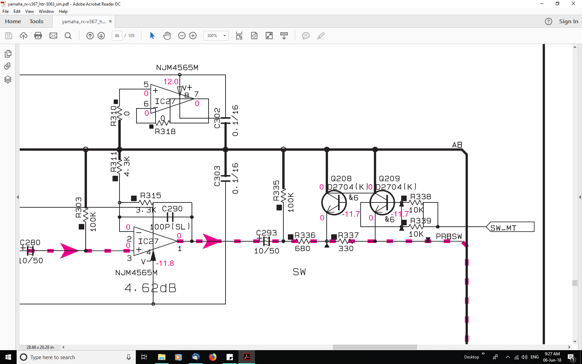
Task: Select the yamaha_rx-v367 document tab
Action: 83,21
